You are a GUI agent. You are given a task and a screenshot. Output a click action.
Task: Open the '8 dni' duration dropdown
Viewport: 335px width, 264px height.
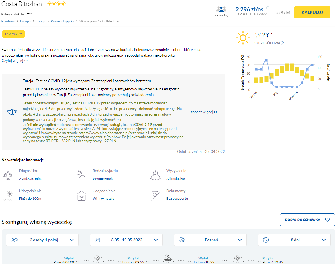pyautogui.click(x=294, y=240)
